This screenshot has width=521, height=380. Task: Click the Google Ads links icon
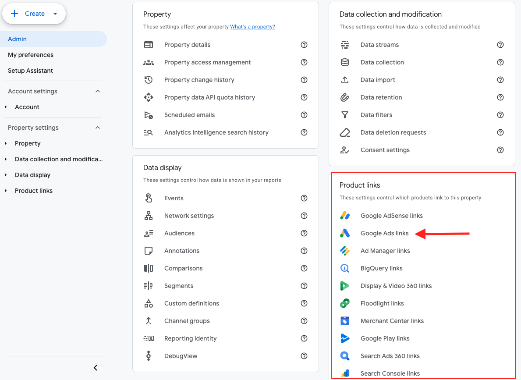(345, 233)
